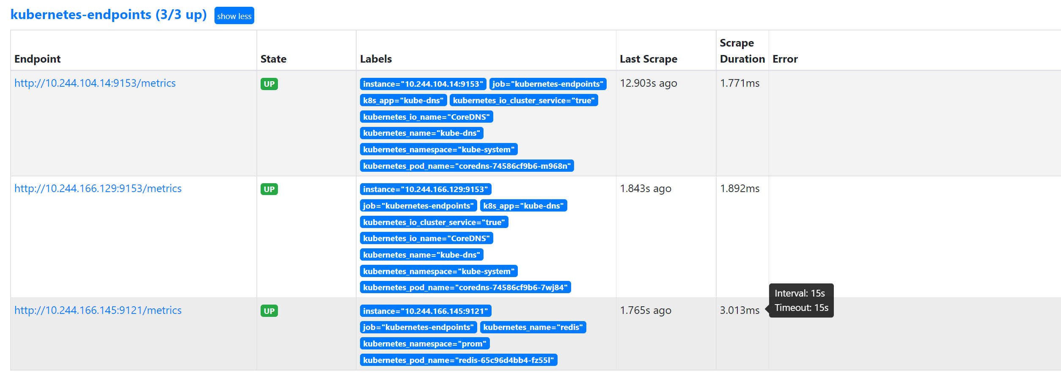The width and height of the screenshot is (1061, 382).
Task: Click pod name label coredns-74586cf9b6-m968n
Action: tap(467, 166)
